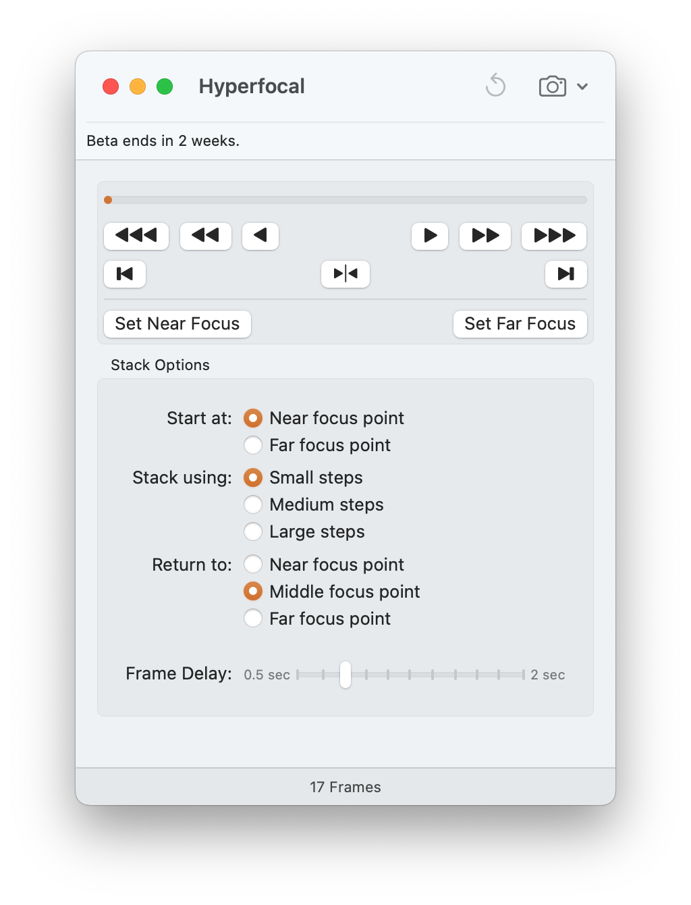Viewport: 691px width, 905px height.
Task: Select Far focus point under Start at
Action: point(253,446)
